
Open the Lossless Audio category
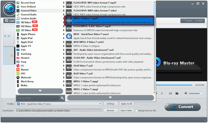pyautogui.click(x=29, y=18)
